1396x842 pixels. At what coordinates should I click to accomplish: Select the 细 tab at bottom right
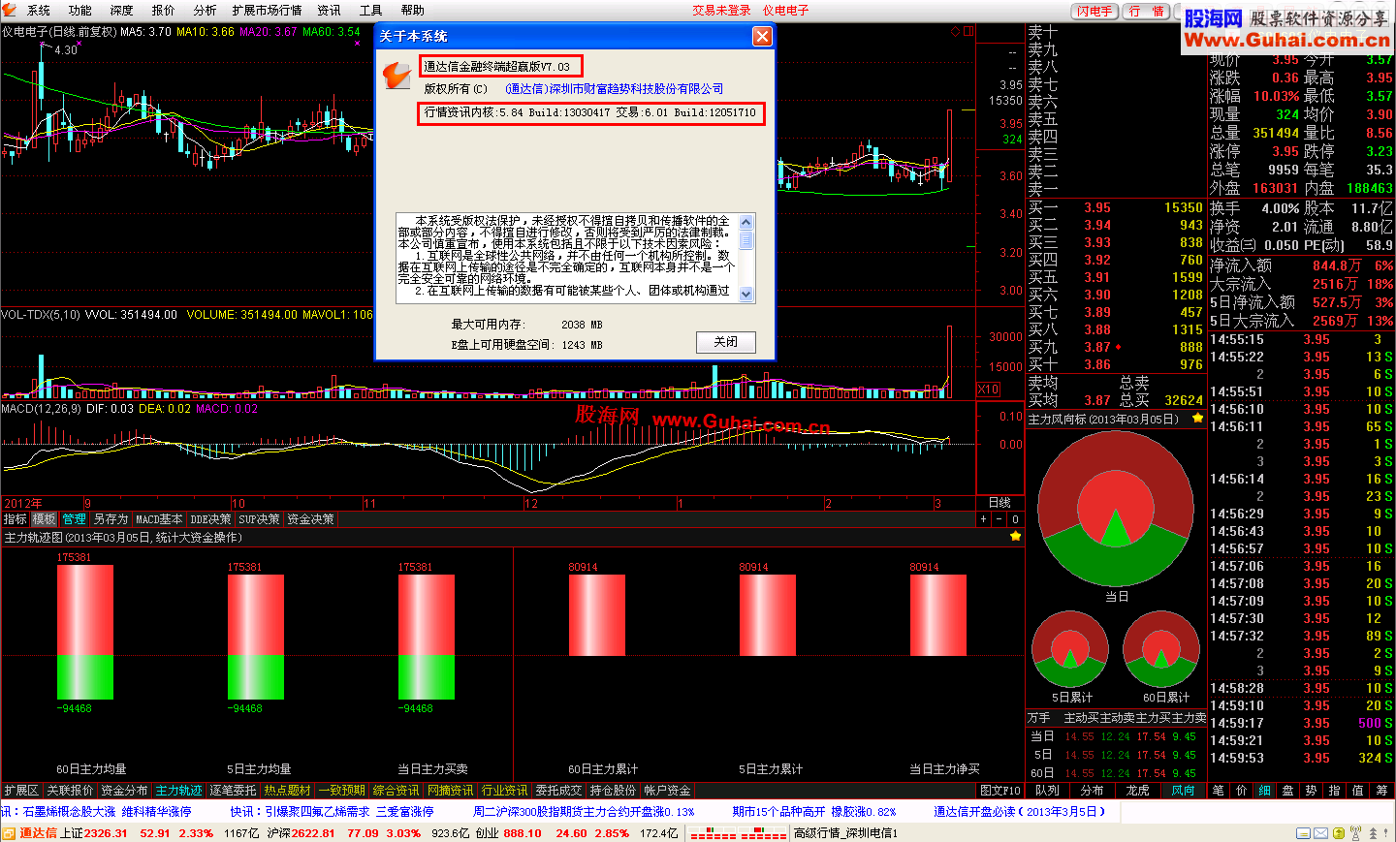[1265, 791]
